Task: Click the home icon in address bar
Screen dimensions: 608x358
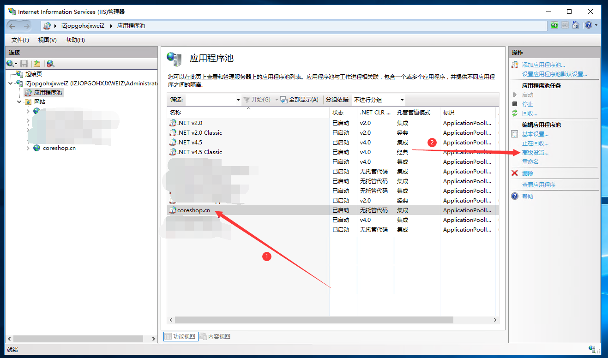Action: pyautogui.click(x=575, y=25)
